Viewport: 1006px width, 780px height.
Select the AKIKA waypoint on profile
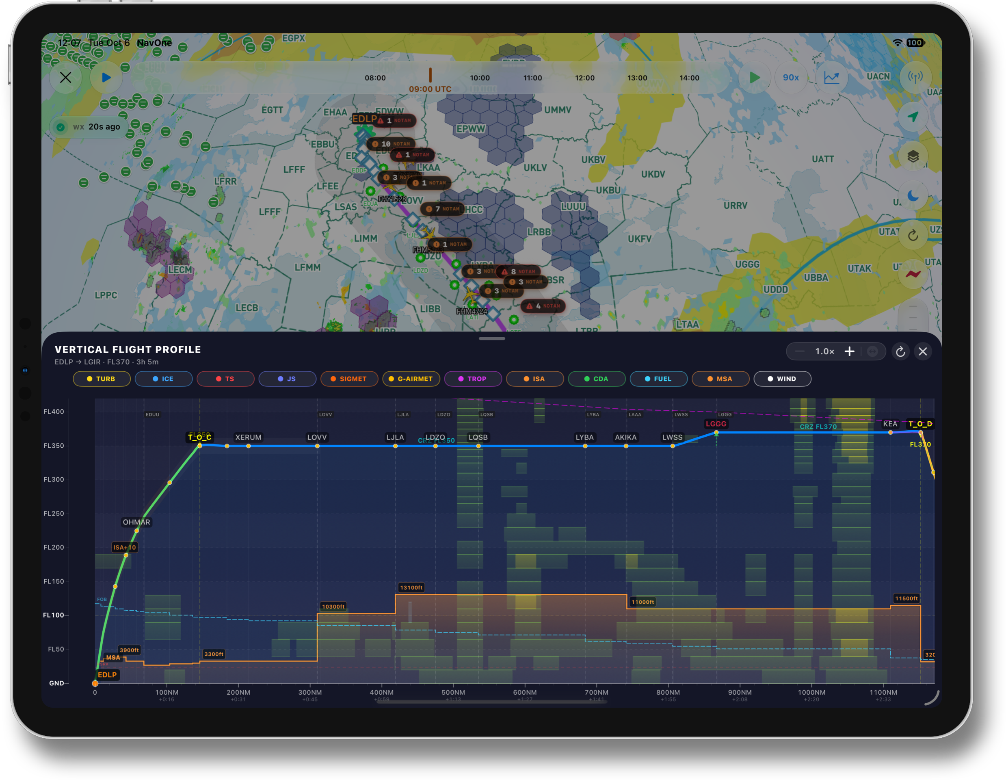[625, 437]
